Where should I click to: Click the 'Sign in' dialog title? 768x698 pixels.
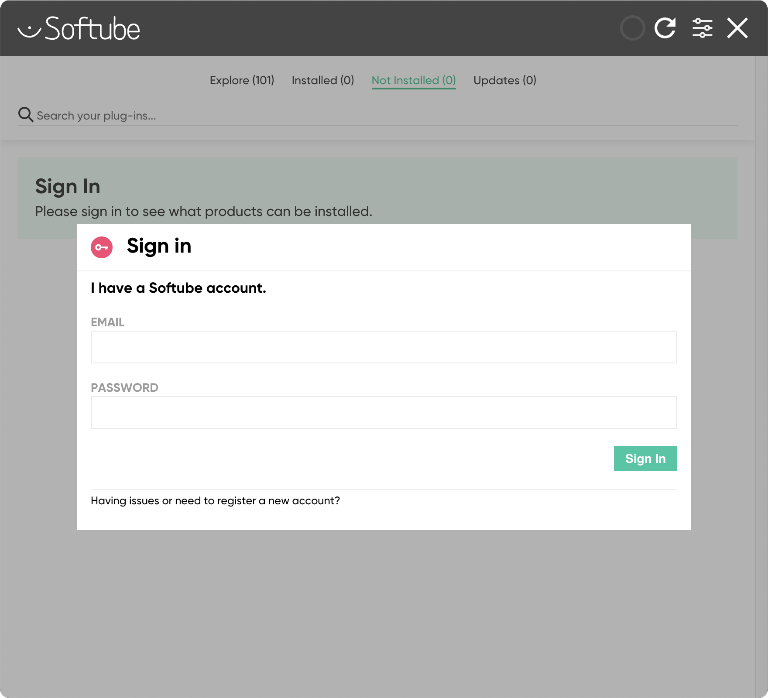tap(159, 246)
